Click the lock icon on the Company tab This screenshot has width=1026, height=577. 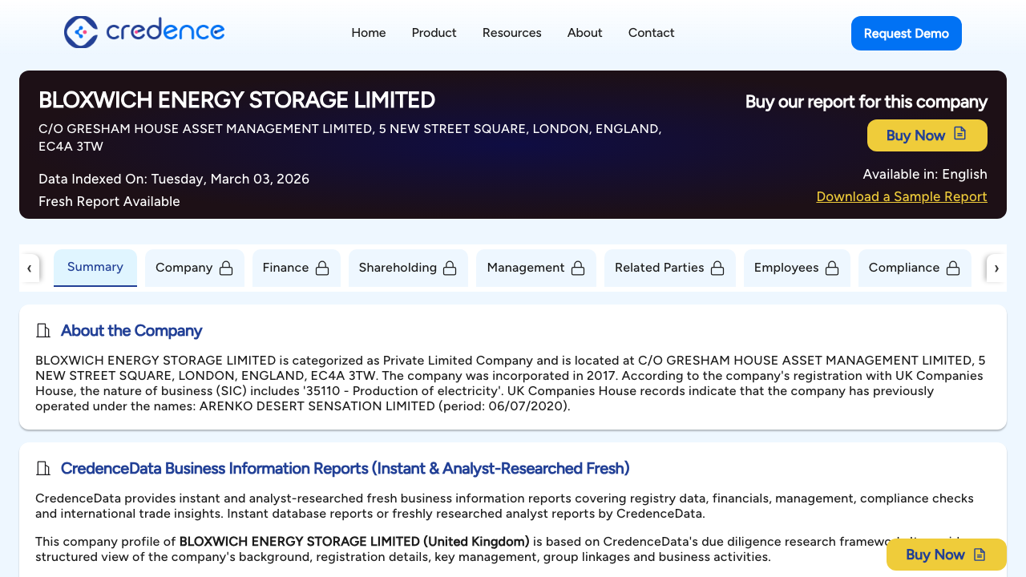tap(228, 268)
